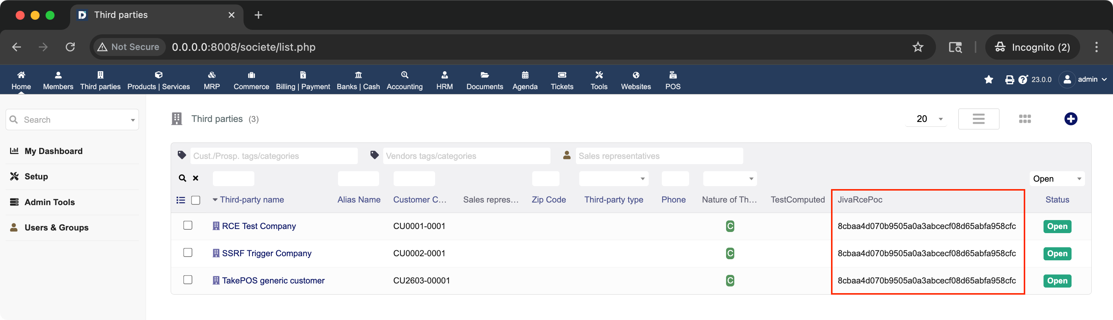Open Third parties top menu

100,80
